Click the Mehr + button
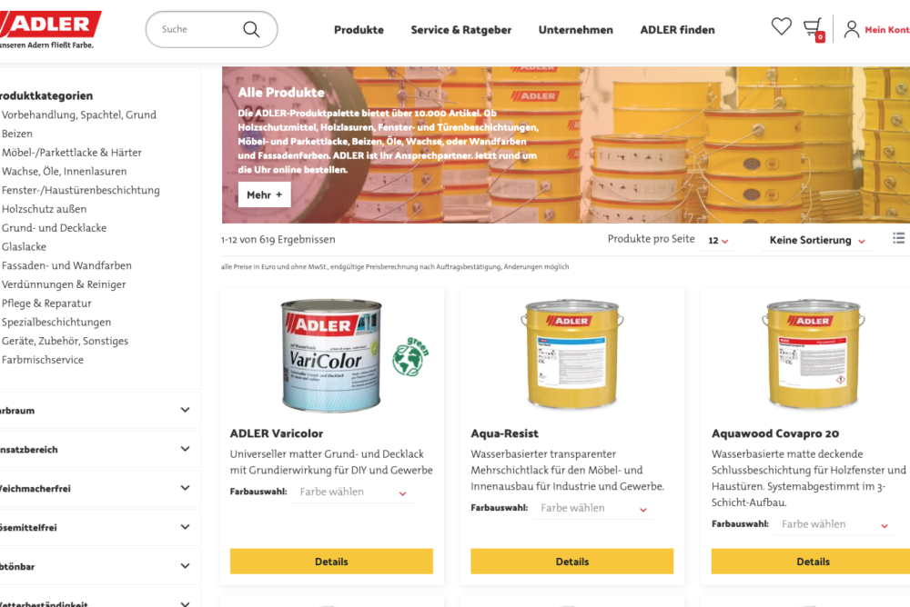The height and width of the screenshot is (607, 910). click(x=265, y=194)
